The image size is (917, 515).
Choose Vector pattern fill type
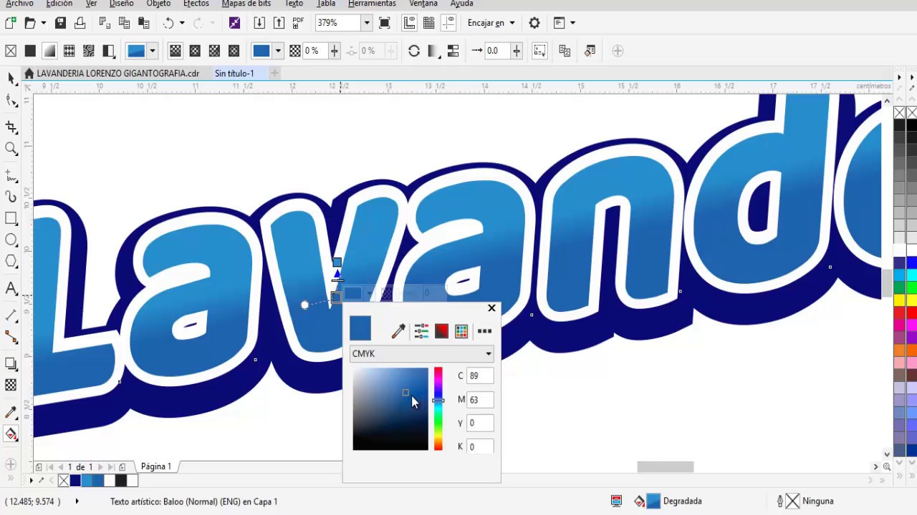pos(69,51)
